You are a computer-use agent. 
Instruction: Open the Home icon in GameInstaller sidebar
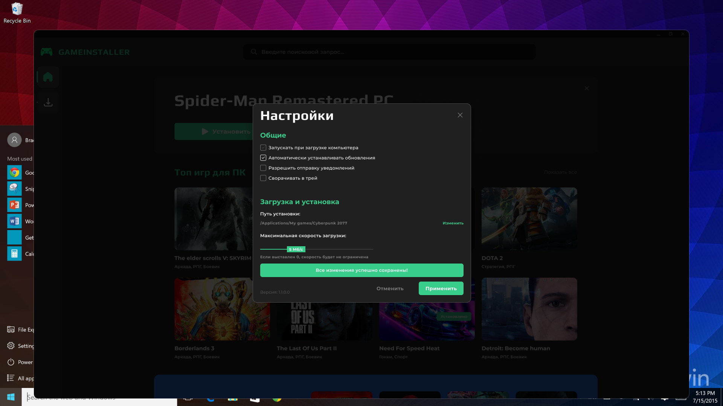pos(48,77)
